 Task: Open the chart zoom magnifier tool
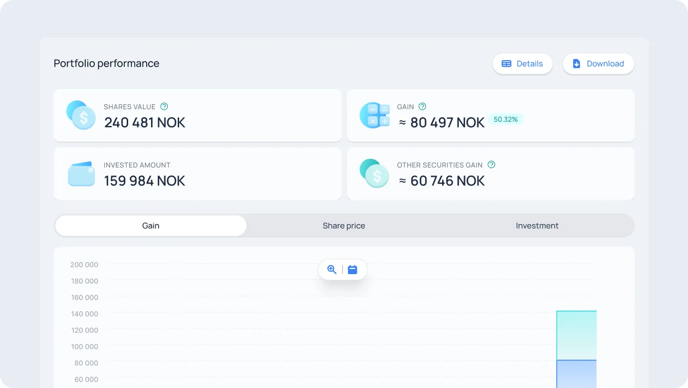tap(332, 269)
